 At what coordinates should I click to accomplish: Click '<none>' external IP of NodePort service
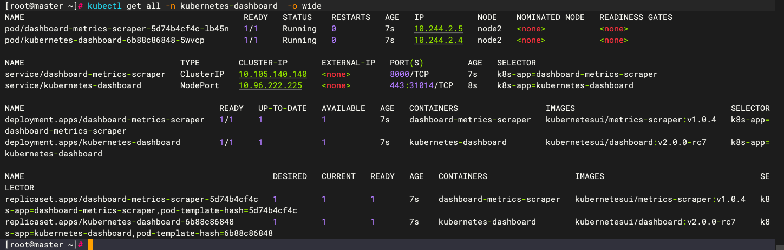point(336,85)
